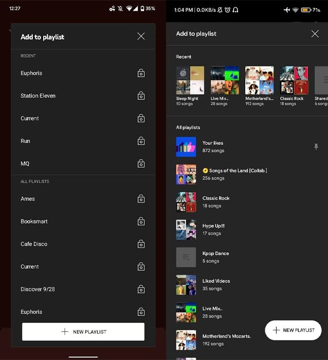Tap the pin icon beside Your likes
Image resolution: width=328 pixels, height=360 pixels.
[x=316, y=147]
